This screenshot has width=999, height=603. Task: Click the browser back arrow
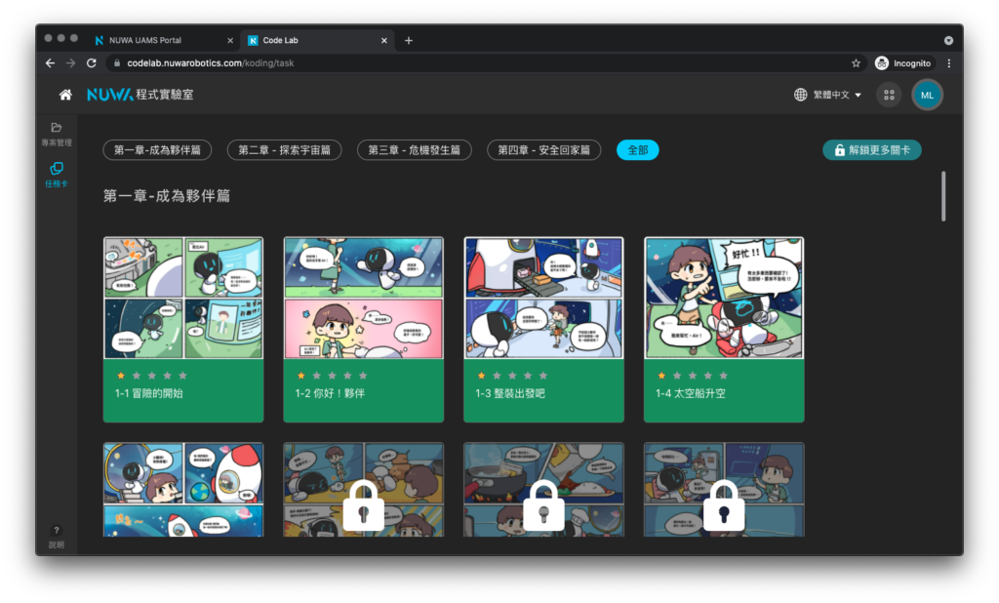(x=50, y=63)
